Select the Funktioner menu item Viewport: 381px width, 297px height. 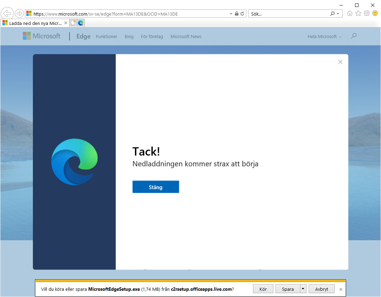point(106,36)
